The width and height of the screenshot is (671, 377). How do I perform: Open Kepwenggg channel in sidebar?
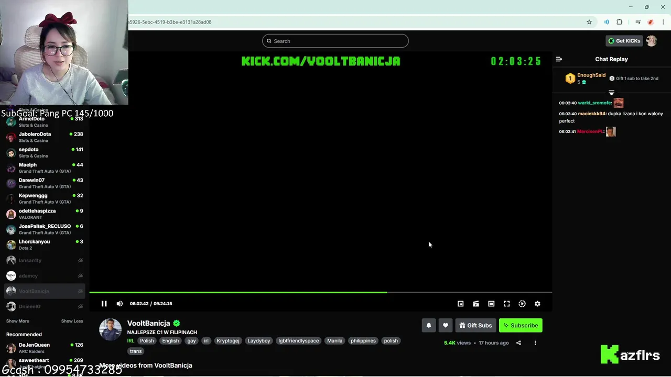(x=45, y=198)
